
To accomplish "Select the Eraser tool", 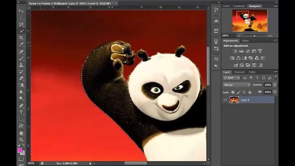I will [x=21, y=78].
